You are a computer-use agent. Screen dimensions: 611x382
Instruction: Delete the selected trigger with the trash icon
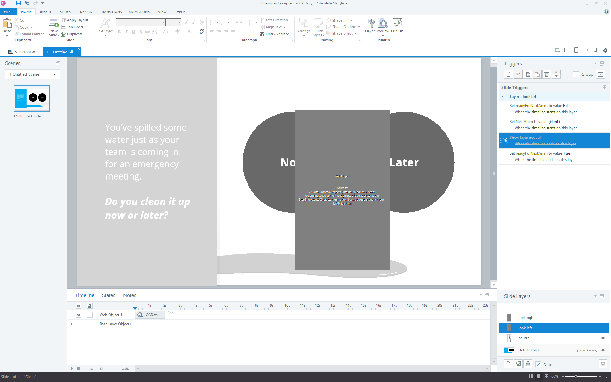tap(546, 74)
